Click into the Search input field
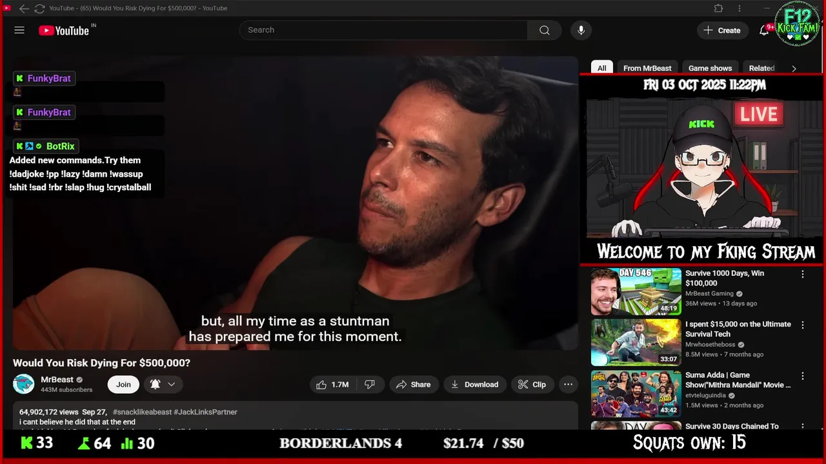This screenshot has height=464, width=826. pos(383,30)
